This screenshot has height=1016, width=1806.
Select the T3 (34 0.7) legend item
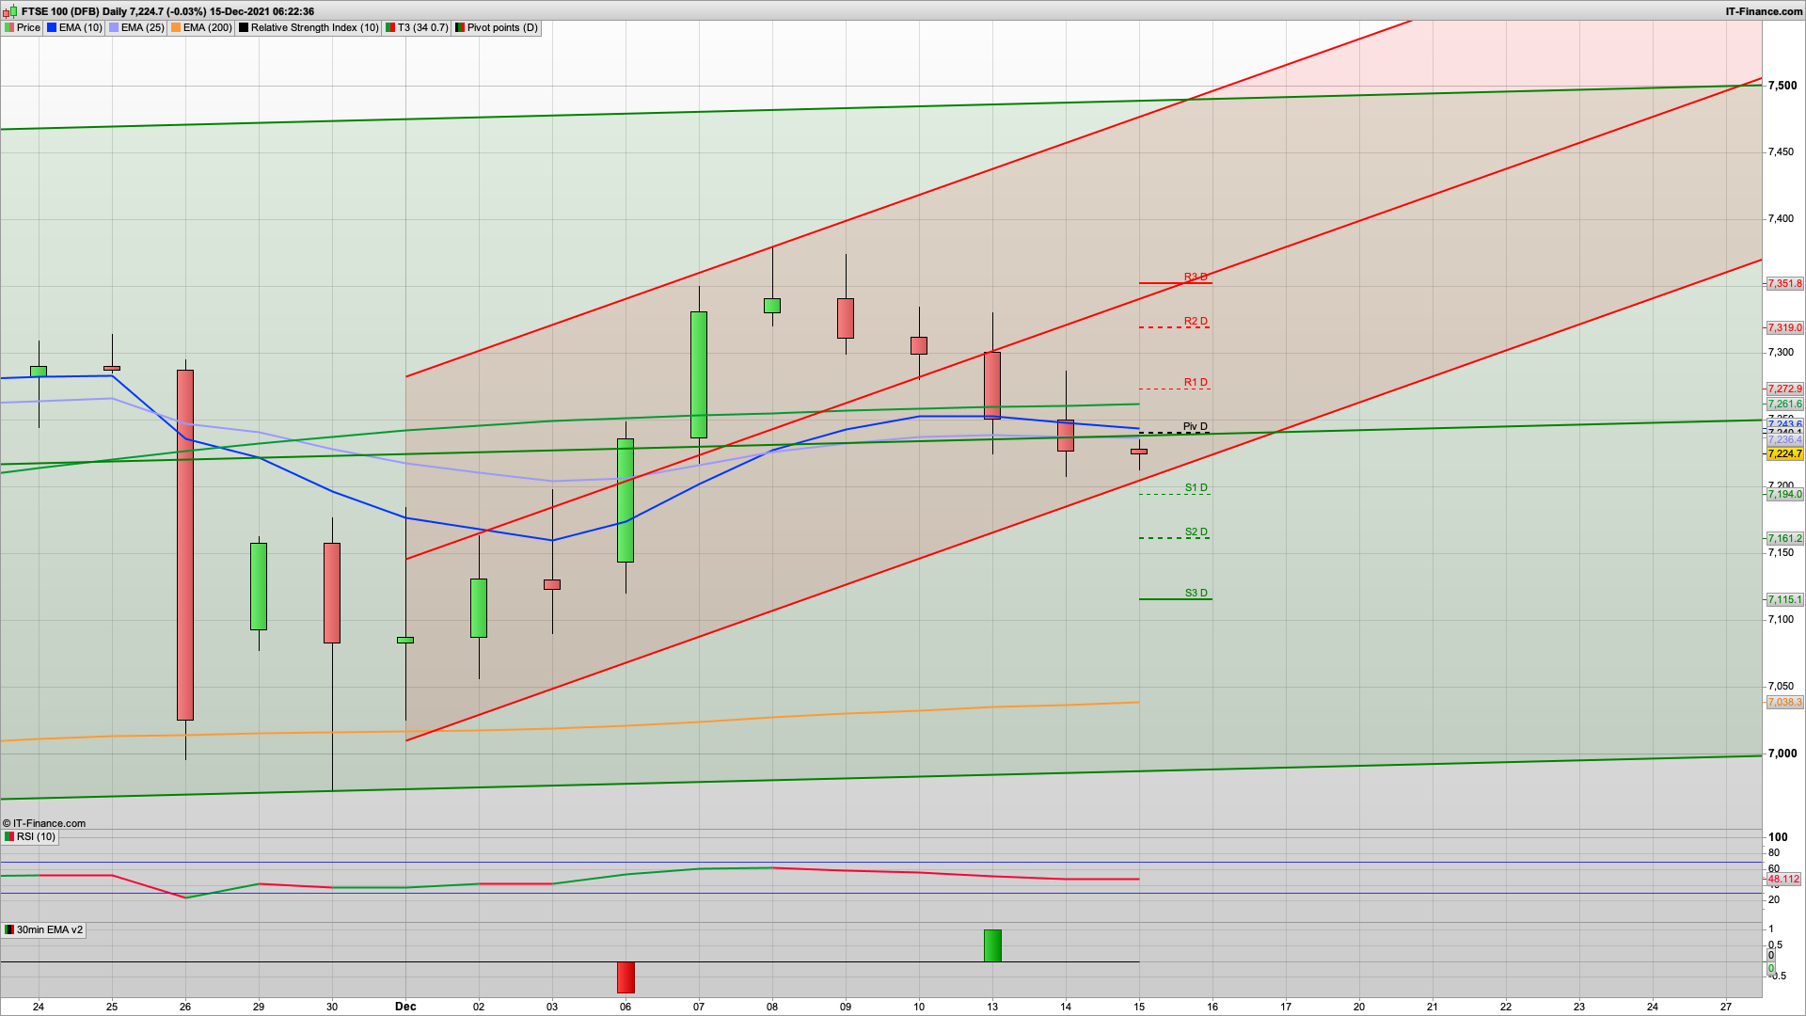[x=418, y=27]
